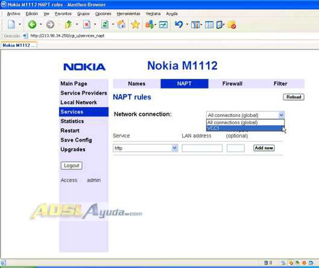Click the column layout toolbar icon
The image size is (319, 268).
[x=196, y=25]
